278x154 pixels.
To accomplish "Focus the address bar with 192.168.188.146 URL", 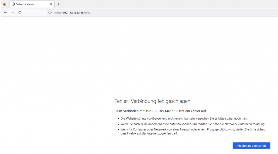I will pyautogui.click(x=163, y=13).
